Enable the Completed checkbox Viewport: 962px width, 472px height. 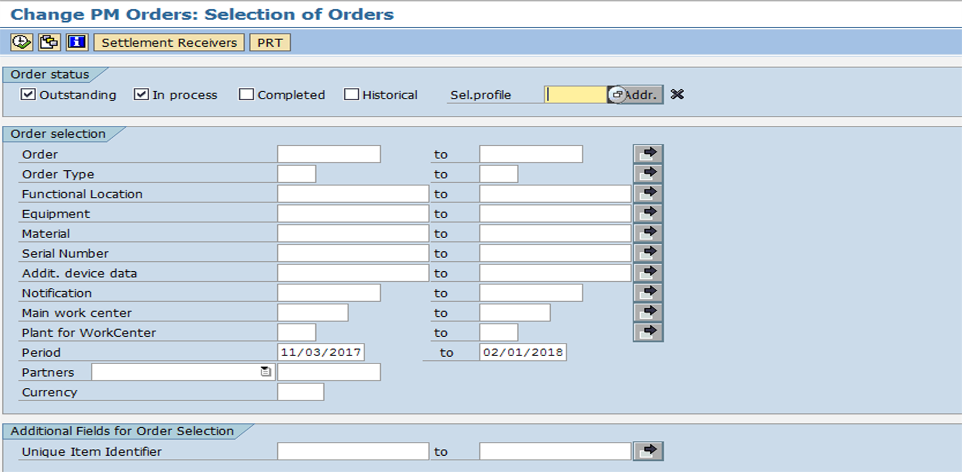tap(247, 95)
